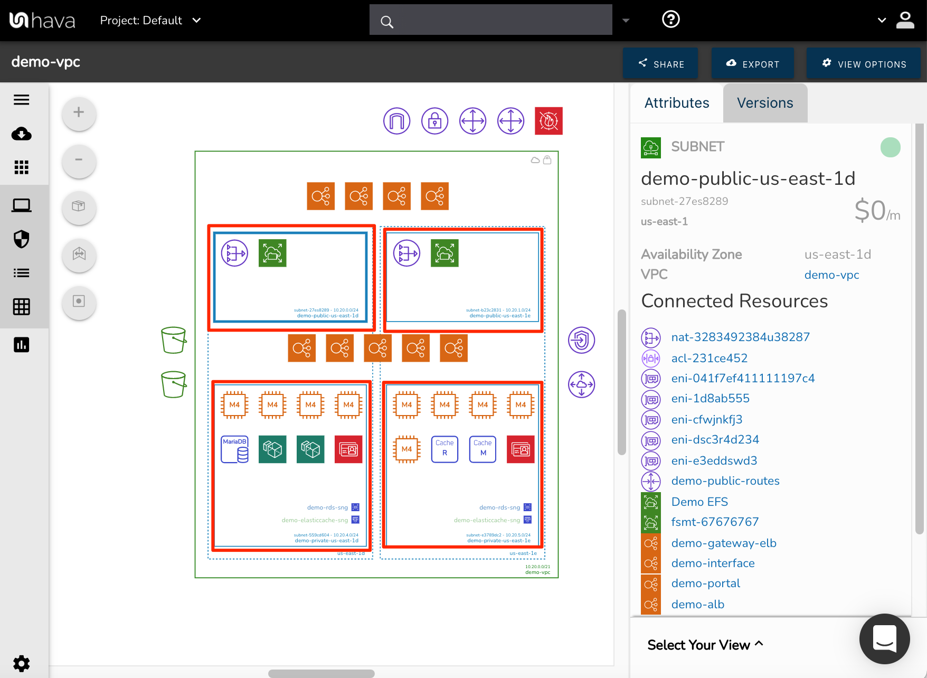Switch to the Versions tab
Viewport: 927px width, 678px height.
point(764,103)
